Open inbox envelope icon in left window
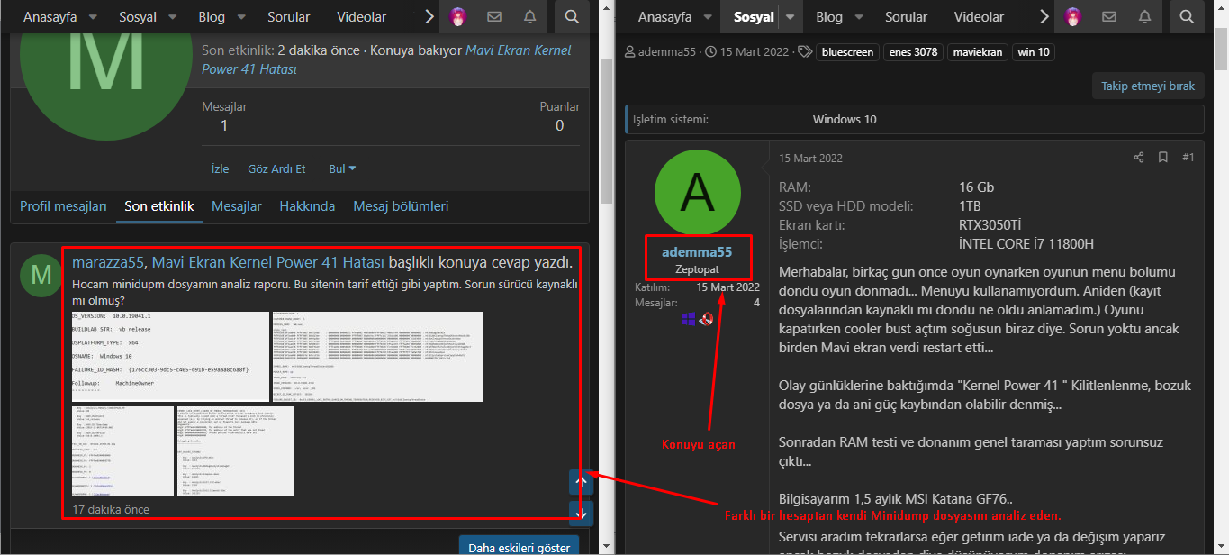This screenshot has width=1229, height=555. [494, 16]
